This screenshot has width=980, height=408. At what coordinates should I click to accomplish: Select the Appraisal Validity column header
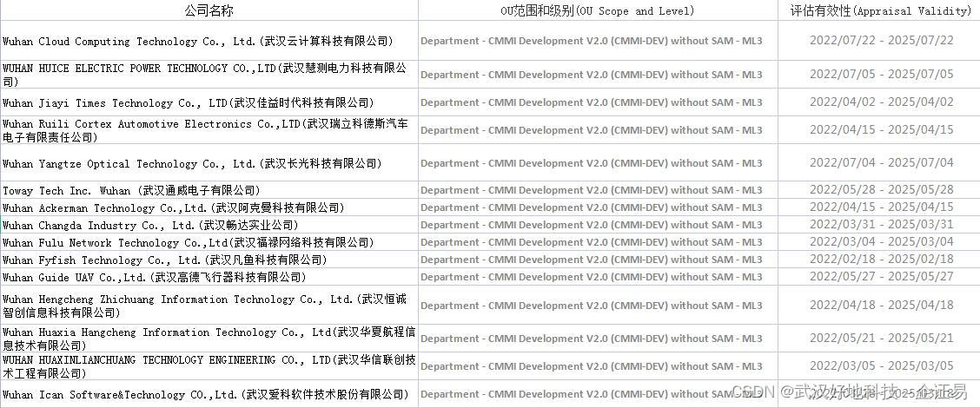879,10
